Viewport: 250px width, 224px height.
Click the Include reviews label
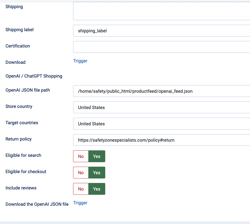pyautogui.click(x=21, y=188)
